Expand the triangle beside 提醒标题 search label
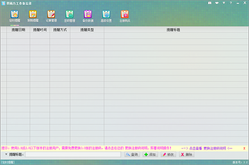The height and width of the screenshot is (165, 249). pos(6,154)
